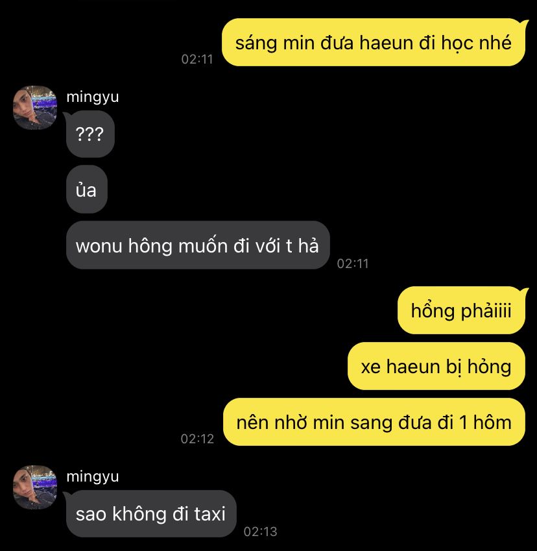537x551 pixels.
Task: Click the 02:11 timestamp beside first yellow message
Action: (197, 59)
